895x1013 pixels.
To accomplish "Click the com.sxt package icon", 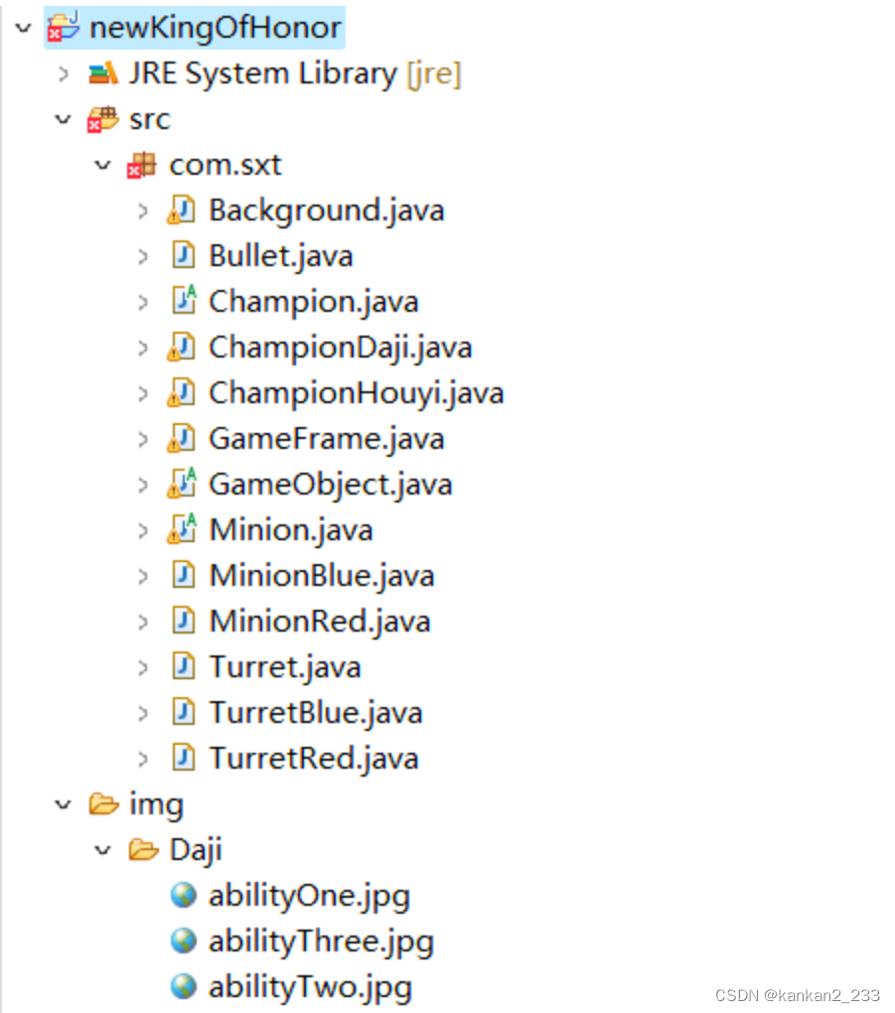I will point(142,166).
